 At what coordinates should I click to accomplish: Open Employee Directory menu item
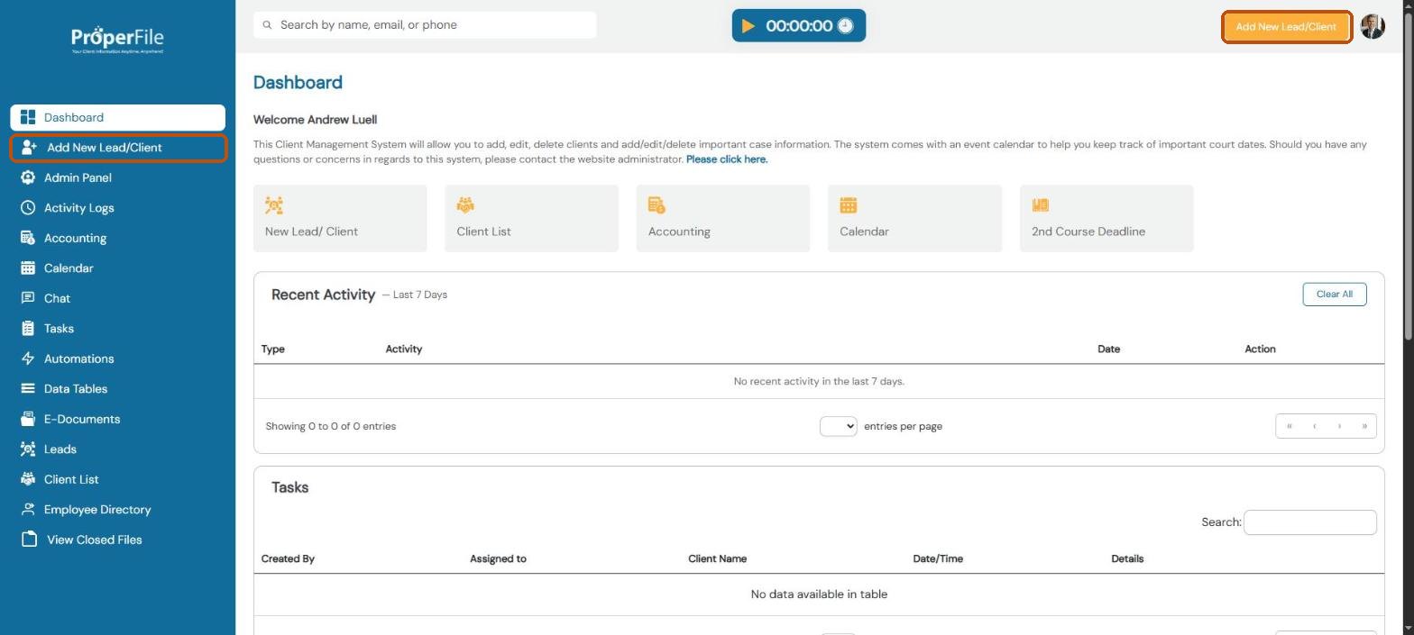[x=118, y=509]
